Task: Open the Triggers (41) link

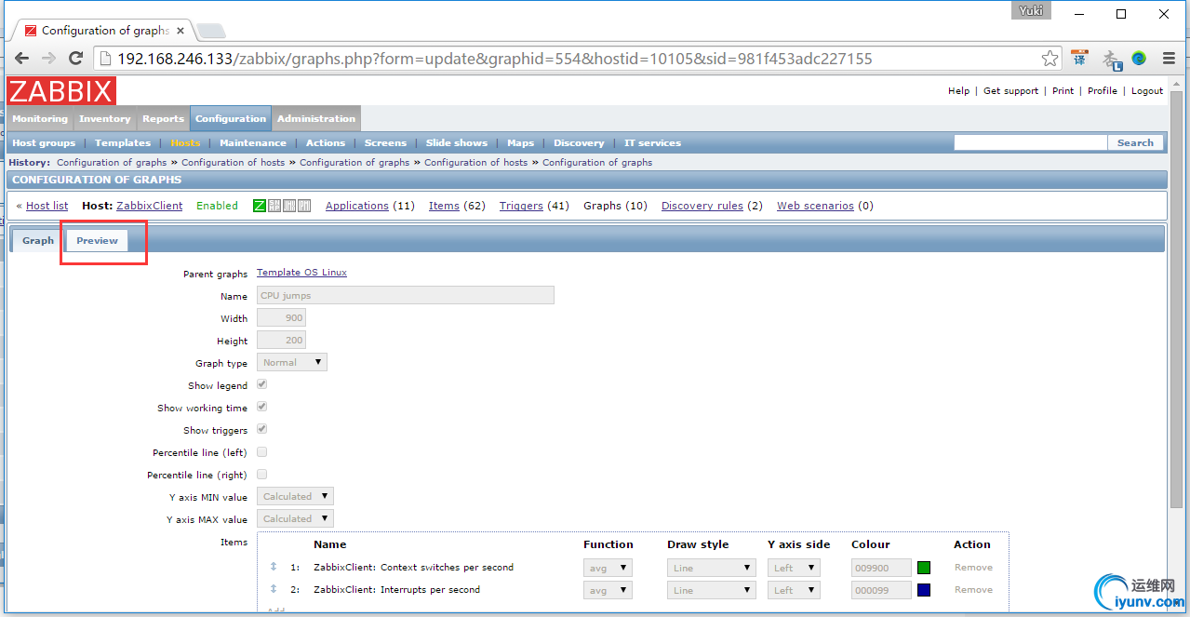Action: (x=521, y=206)
